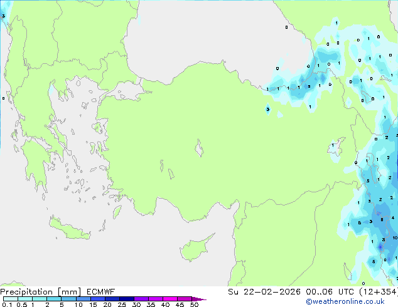
Task: Click the '6' precipitation value on the map
Action: pyautogui.click(x=360, y=222)
